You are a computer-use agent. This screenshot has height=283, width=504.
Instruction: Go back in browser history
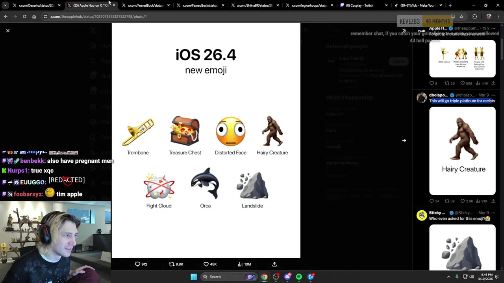point(6,17)
